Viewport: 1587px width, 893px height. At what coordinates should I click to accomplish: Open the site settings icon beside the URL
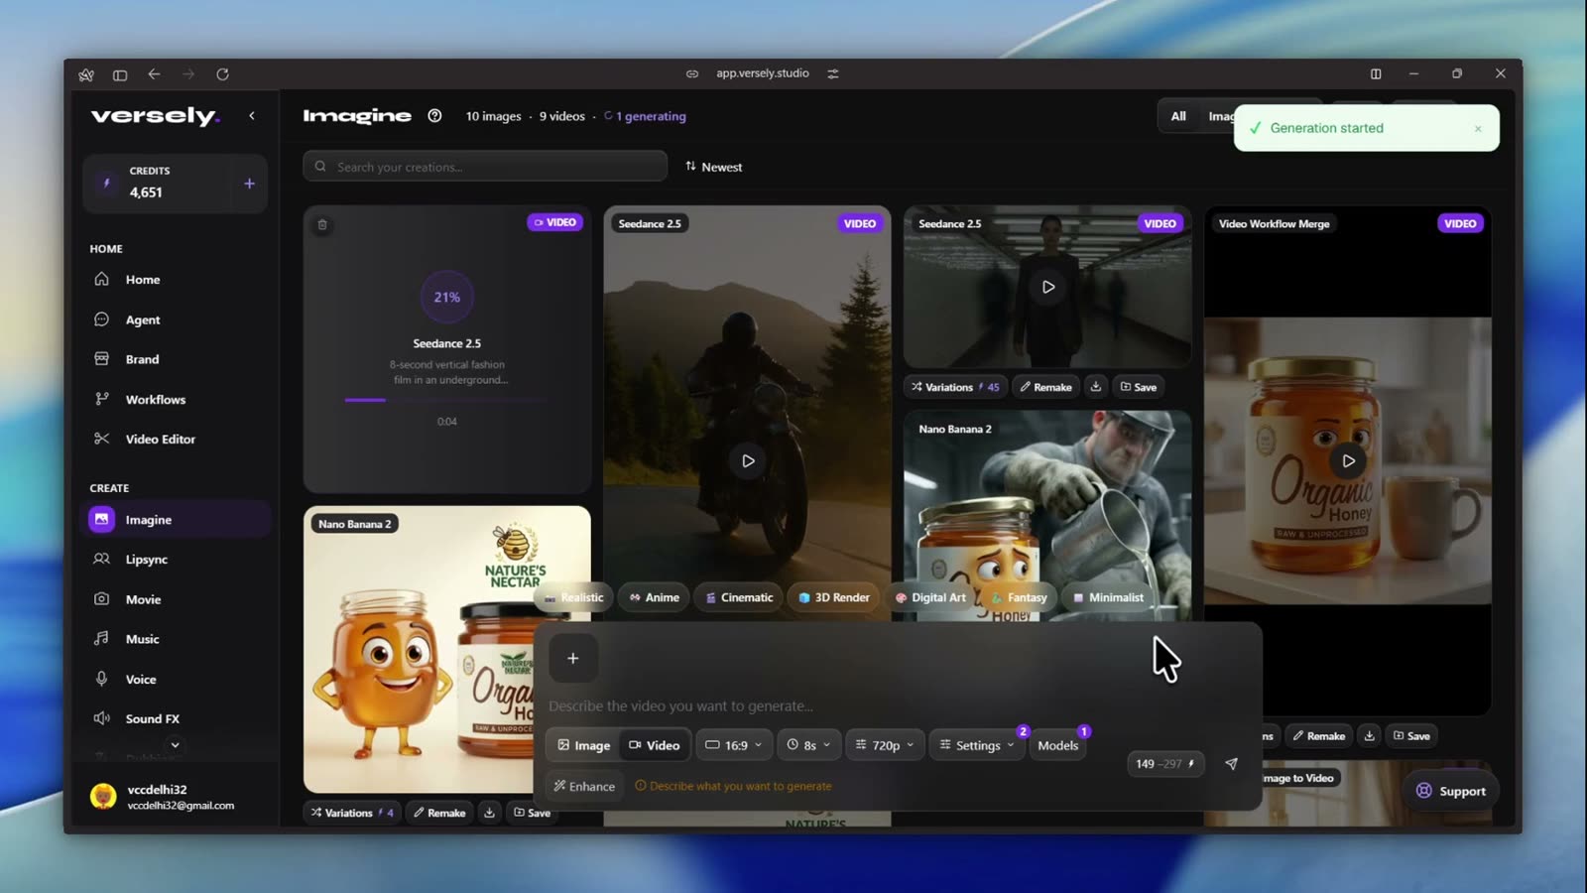[x=833, y=73]
